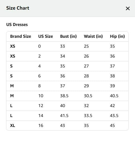Click the US Size column header

click(x=46, y=36)
